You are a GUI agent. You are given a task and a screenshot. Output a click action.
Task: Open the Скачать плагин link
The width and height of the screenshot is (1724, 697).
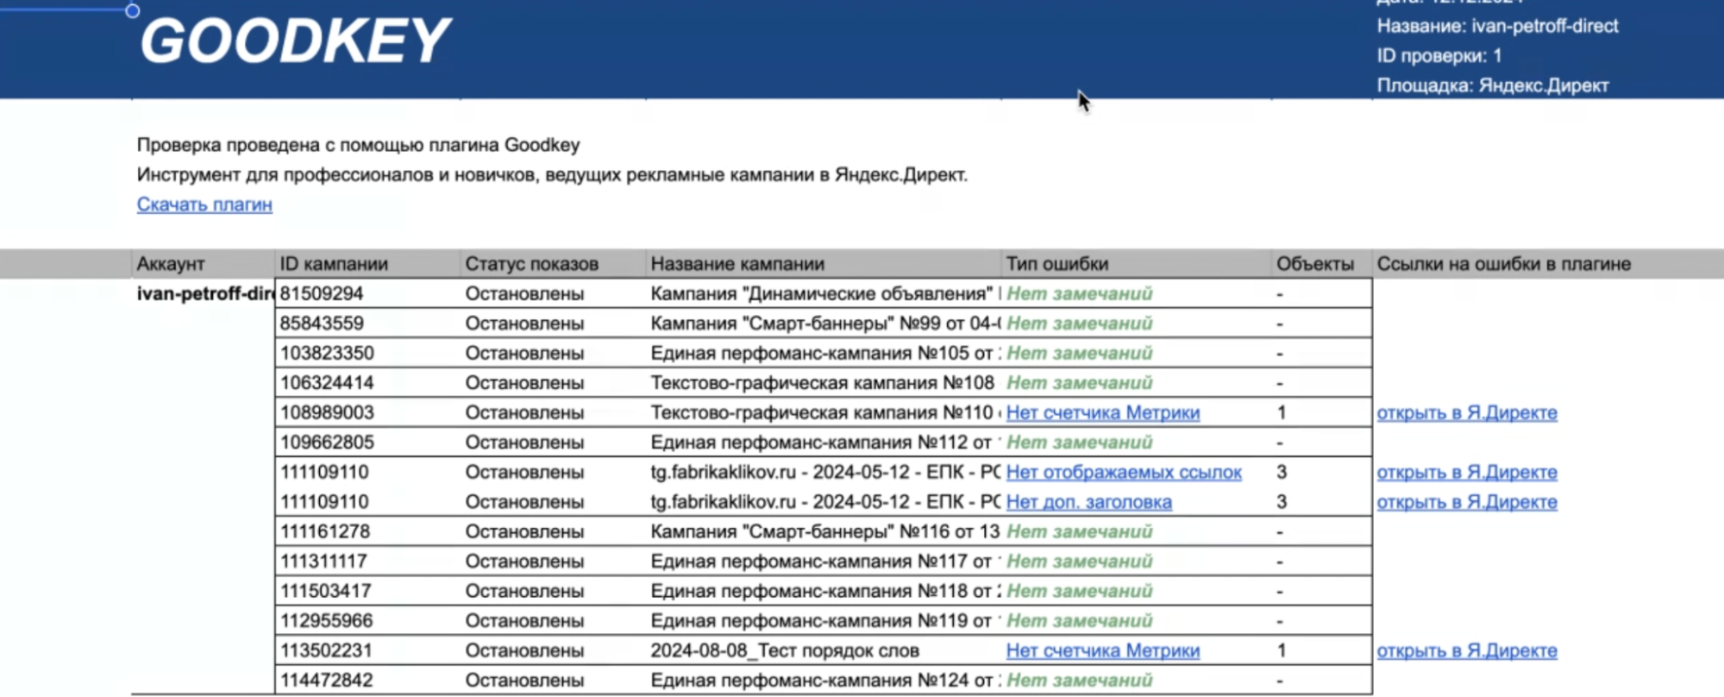point(204,204)
